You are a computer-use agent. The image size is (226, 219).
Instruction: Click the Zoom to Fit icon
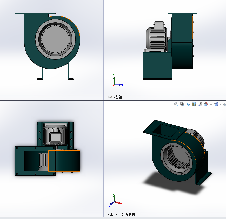pyautogui.click(x=176, y=104)
